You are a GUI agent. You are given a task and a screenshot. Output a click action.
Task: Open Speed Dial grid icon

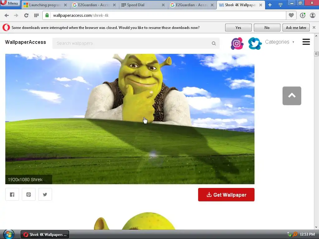point(36,16)
